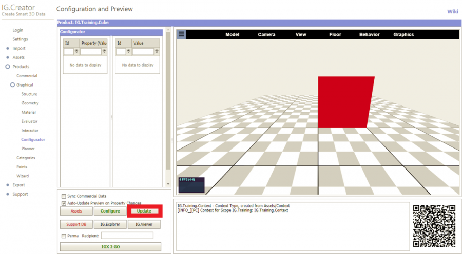Click the red cube in the 3D preview
Screen dimensions: 462x254
point(345,102)
